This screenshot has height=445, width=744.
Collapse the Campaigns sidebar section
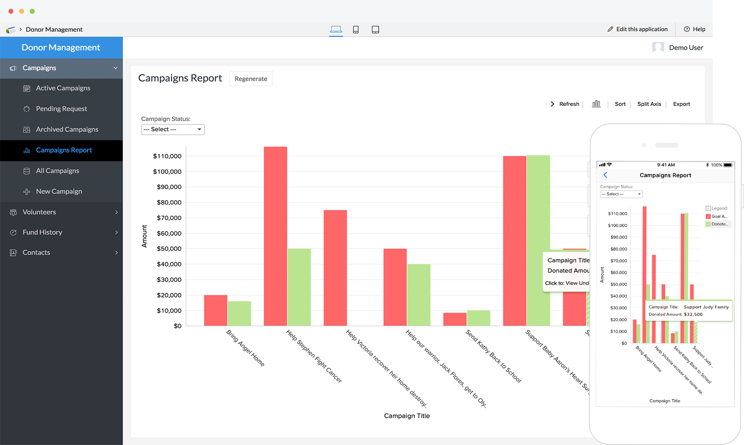pyautogui.click(x=116, y=68)
